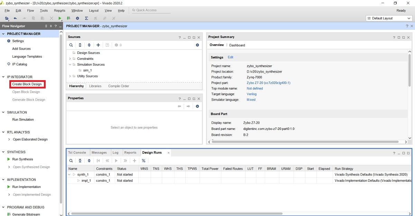Open the Default Layout dropdown
This screenshot has height=216, width=415.
(x=389, y=18)
